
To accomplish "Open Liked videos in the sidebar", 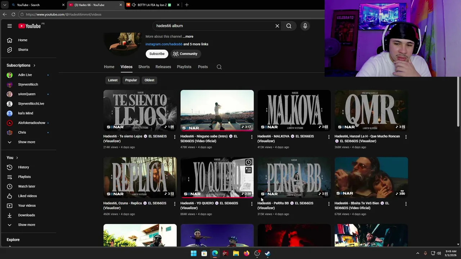I will click(x=28, y=196).
